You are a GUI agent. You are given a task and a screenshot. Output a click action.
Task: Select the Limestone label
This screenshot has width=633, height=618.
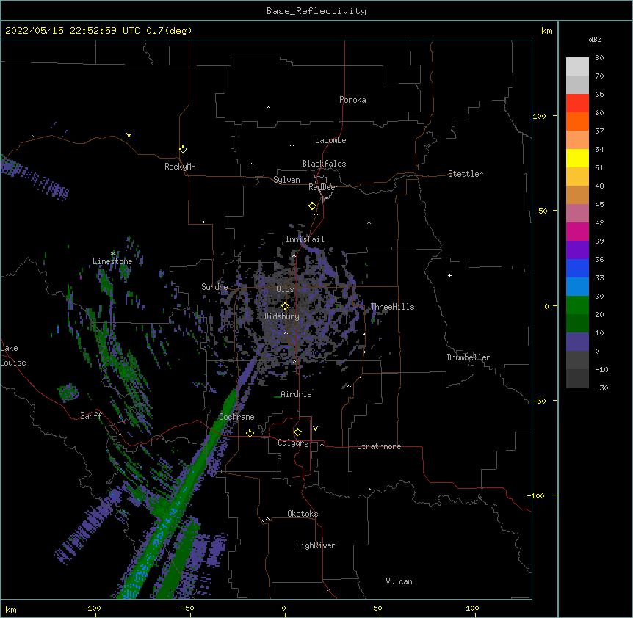(112, 261)
